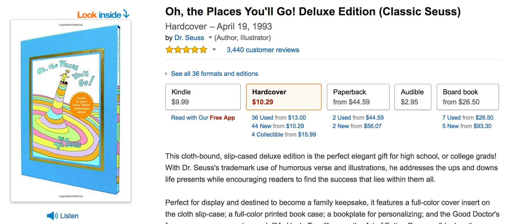
Task: Open Read with Our Free App link
Action: tap(203, 118)
